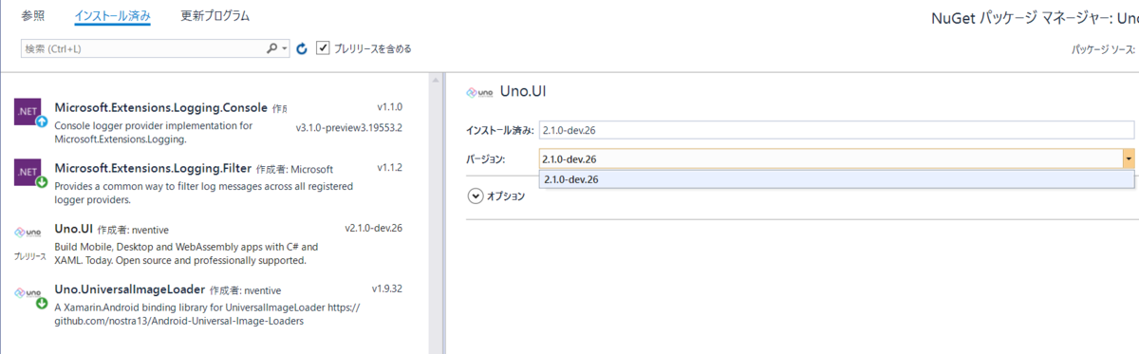The width and height of the screenshot is (1139, 354).
Task: Click the package list vertical scrollbar
Action: pyautogui.click(x=435, y=214)
